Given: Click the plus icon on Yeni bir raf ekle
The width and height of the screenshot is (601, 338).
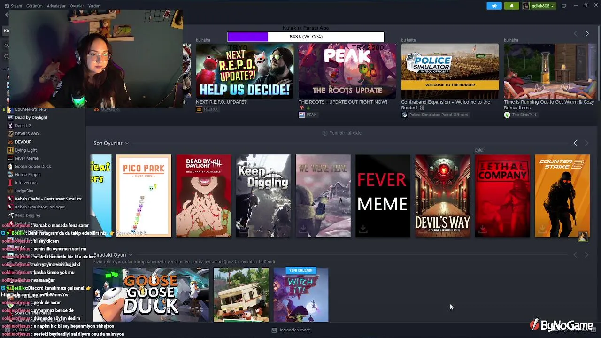Looking at the screenshot, I should point(324,133).
